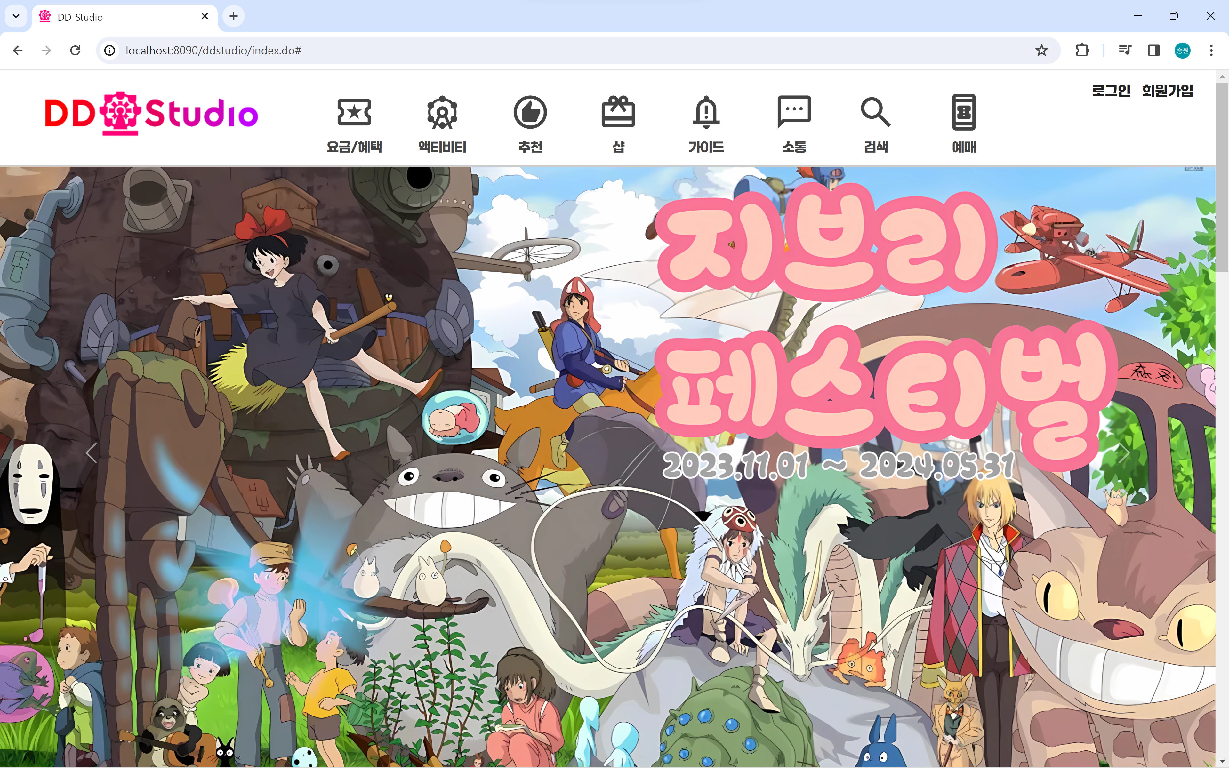Click the 로그인 link
Image resolution: width=1229 pixels, height=768 pixels.
pyautogui.click(x=1111, y=91)
